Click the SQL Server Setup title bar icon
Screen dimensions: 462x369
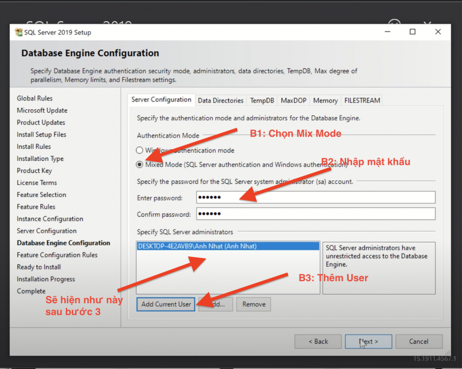[18, 32]
